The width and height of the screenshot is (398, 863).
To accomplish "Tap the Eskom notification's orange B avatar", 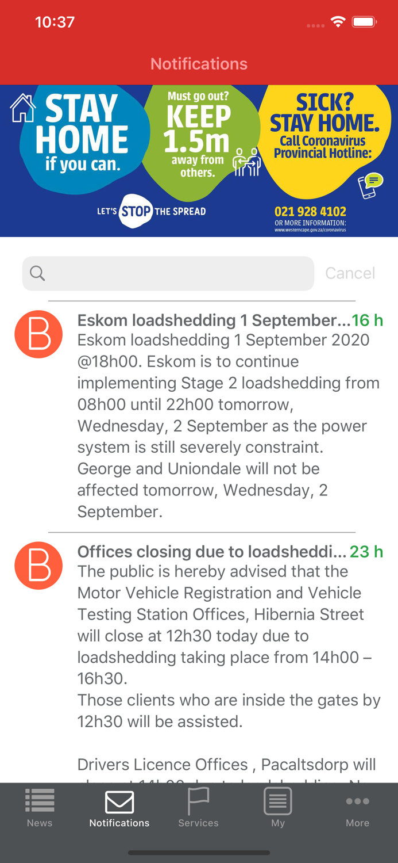I will click(x=38, y=334).
